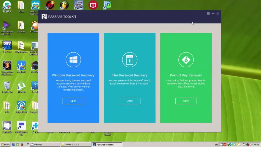Select the Recycle Bin
This screenshot has width=261, height=147.
[7, 87]
